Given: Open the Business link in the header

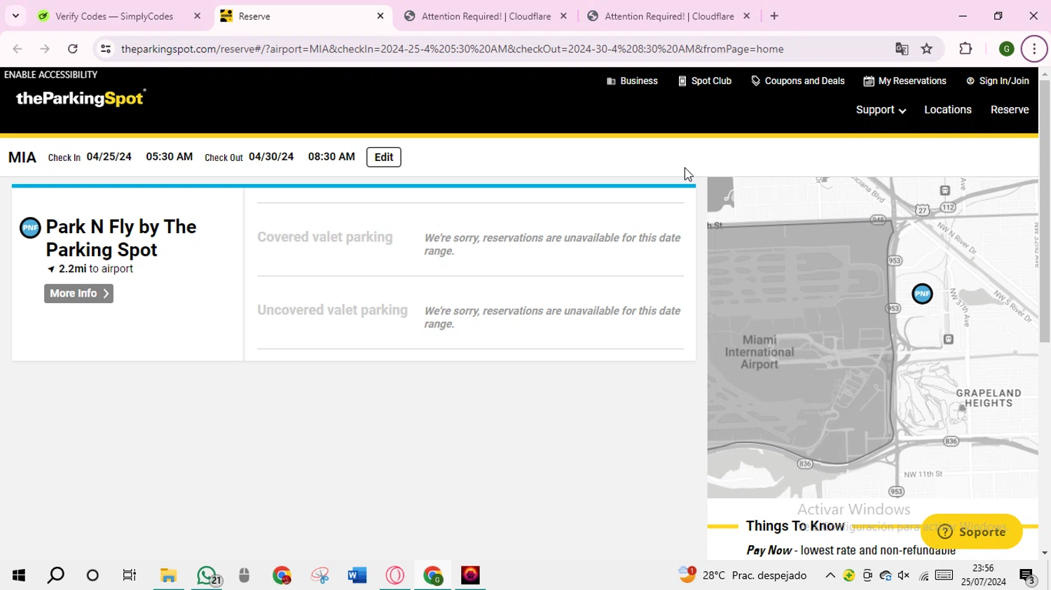Looking at the screenshot, I should [x=632, y=81].
